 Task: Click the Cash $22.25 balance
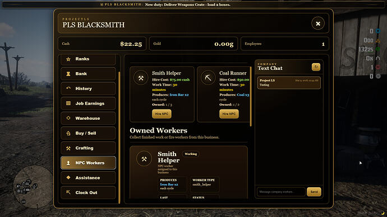(102, 44)
